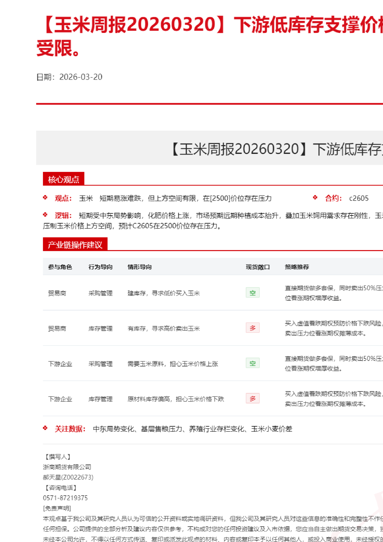Click the red bullet icon beside 关注数据
This screenshot has width=383, height=542.
click(x=45, y=428)
